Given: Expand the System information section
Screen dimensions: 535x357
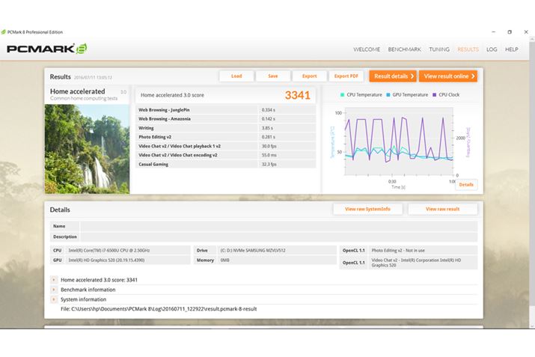Looking at the screenshot, I should click(x=54, y=299).
